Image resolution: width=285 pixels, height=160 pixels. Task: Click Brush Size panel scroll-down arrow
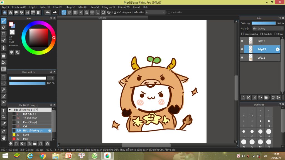click(x=283, y=146)
